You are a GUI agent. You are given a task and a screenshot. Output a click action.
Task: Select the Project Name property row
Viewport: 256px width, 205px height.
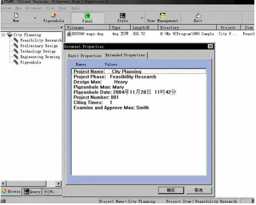pos(139,72)
